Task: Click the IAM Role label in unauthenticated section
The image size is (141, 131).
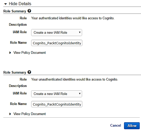Action: pos(20,93)
